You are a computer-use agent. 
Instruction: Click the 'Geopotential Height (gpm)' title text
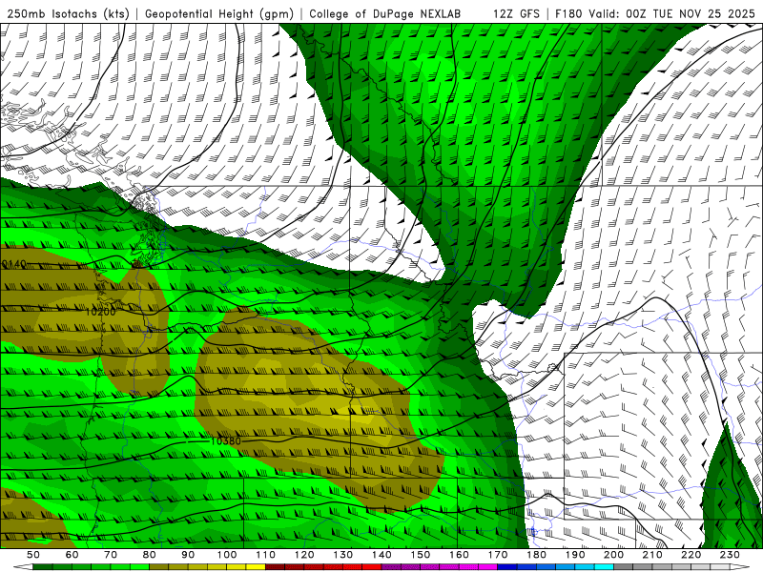[x=219, y=13]
